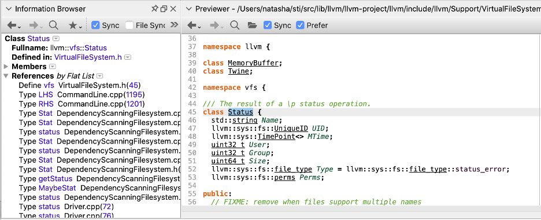This screenshot has width=541, height=220.
Task: Open the Previewer panel chevron menu
Action: point(188,9)
